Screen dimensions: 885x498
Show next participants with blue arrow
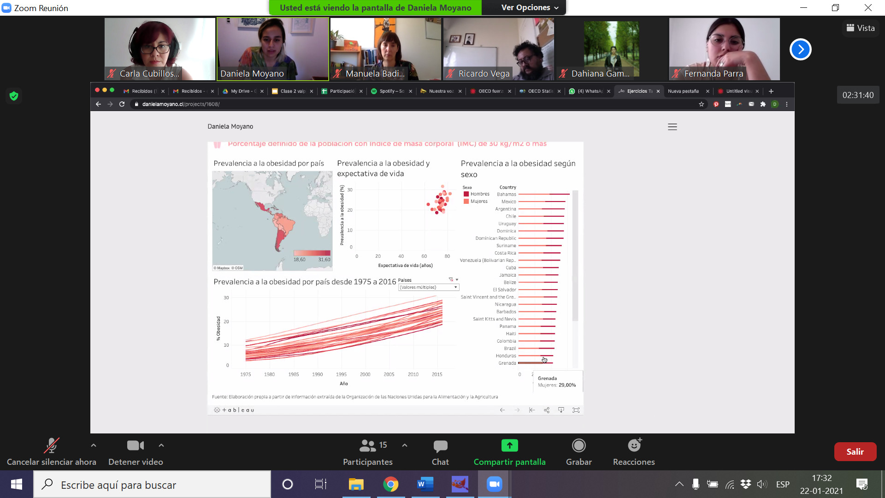(800, 49)
